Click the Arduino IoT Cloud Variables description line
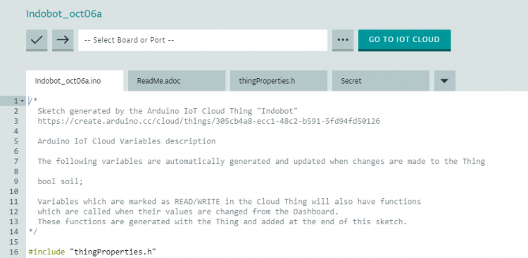Viewport: 528px width, 258px height. [x=127, y=141]
